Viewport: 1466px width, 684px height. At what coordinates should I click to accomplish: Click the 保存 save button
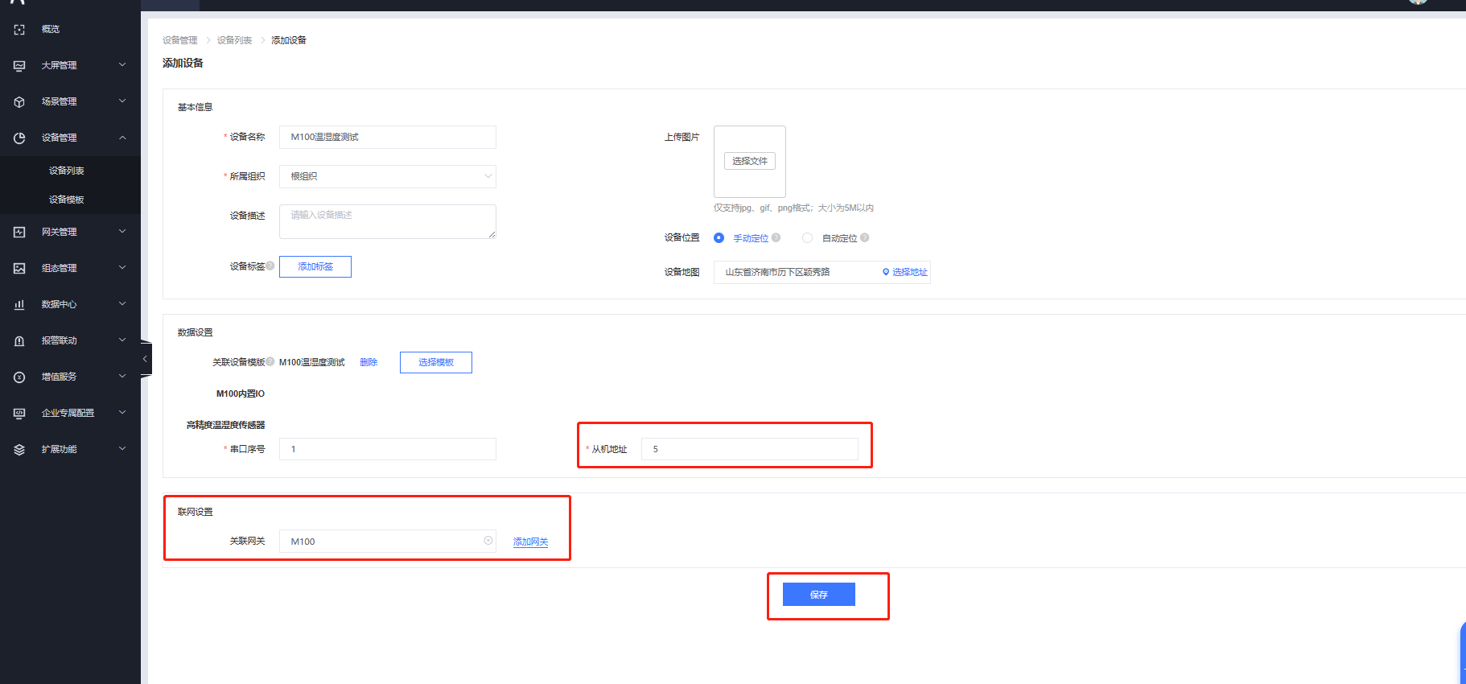[818, 595]
